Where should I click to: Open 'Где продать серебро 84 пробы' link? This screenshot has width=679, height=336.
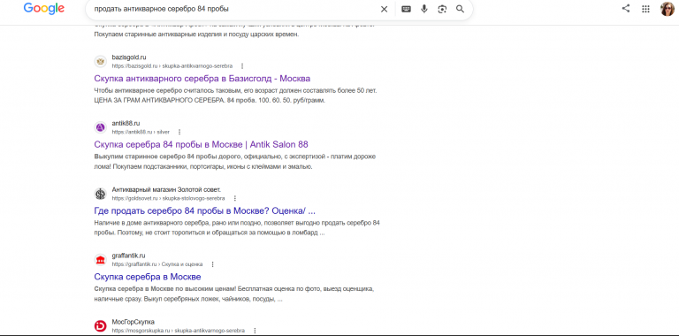click(205, 210)
